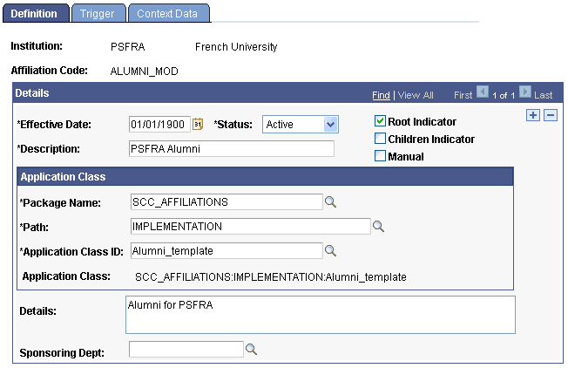Viewport: 568px width, 368px height.
Task: Go to previous row arrow
Action: click(482, 92)
